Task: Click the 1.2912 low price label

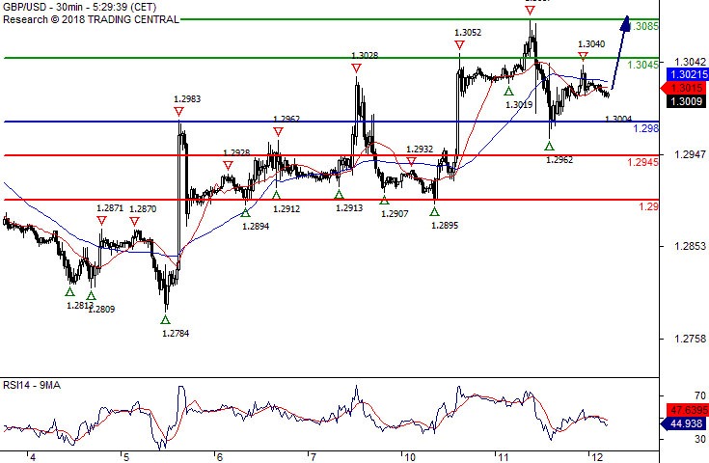Action: pyautogui.click(x=286, y=209)
